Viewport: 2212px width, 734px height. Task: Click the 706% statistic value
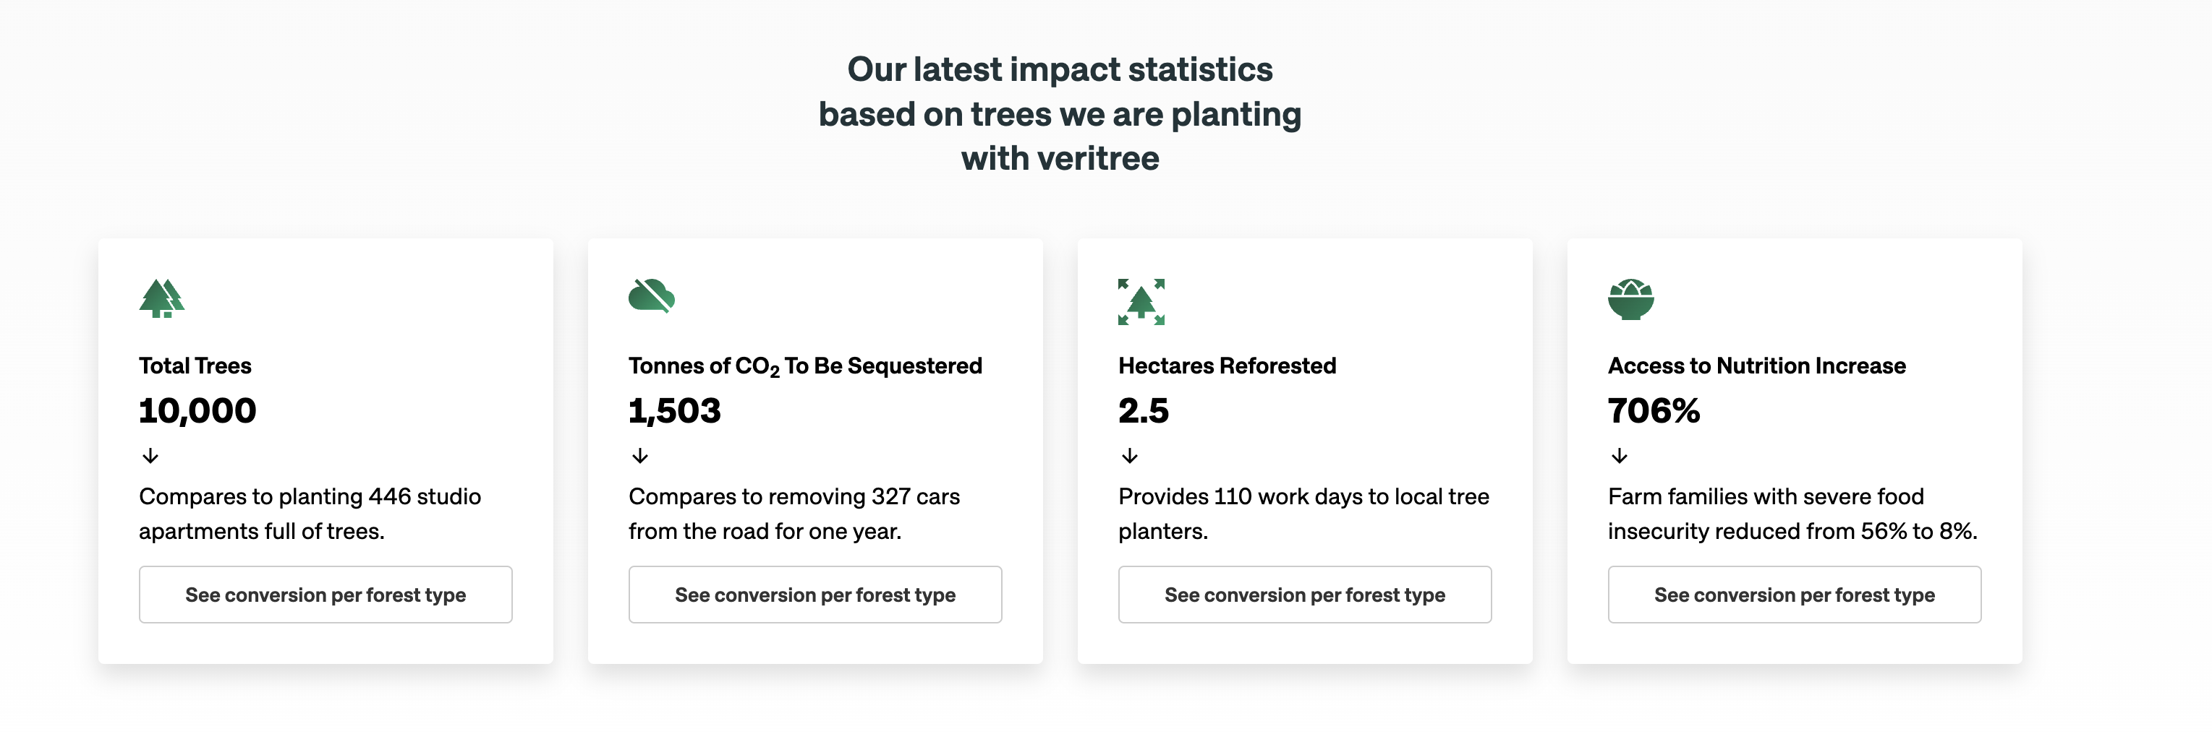coord(1653,411)
